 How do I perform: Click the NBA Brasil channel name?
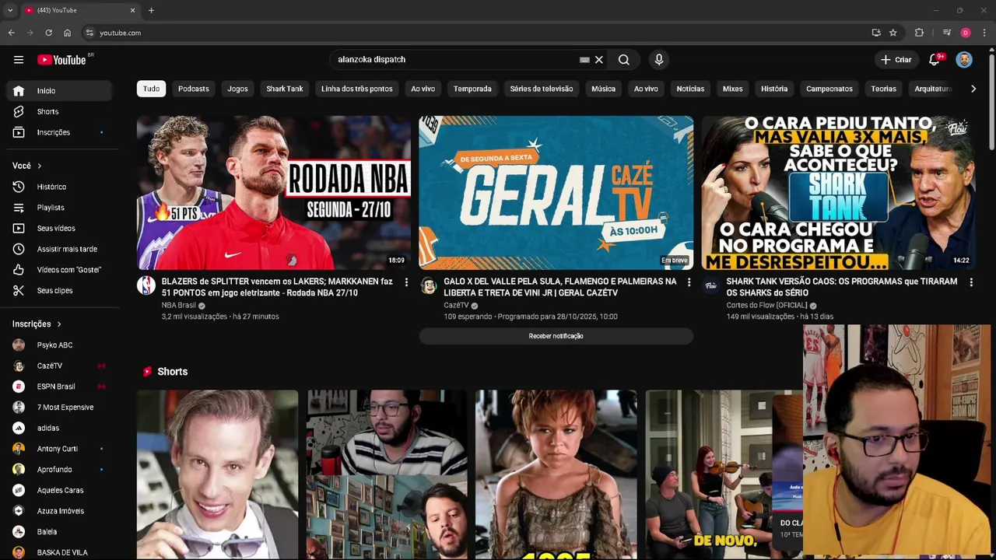tap(179, 306)
